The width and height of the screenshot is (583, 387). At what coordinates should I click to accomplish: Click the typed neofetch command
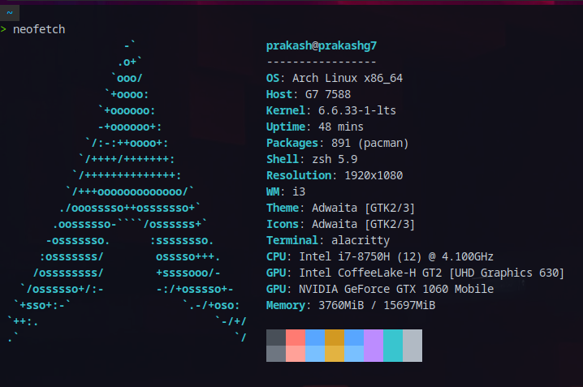pyautogui.click(x=39, y=29)
